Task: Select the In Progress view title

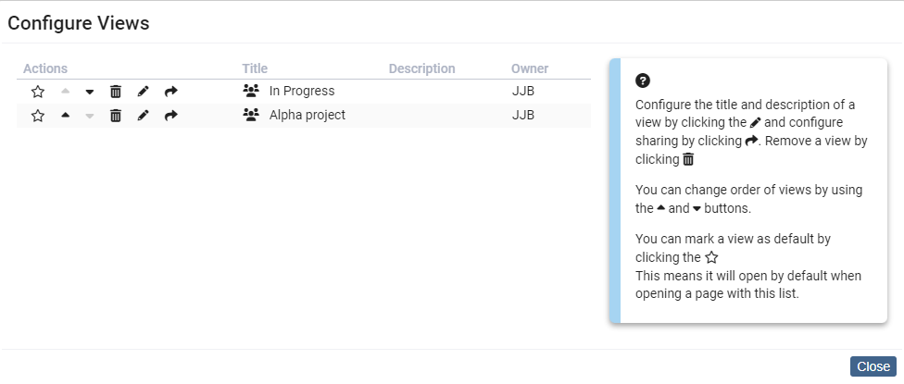Action: 301,92
